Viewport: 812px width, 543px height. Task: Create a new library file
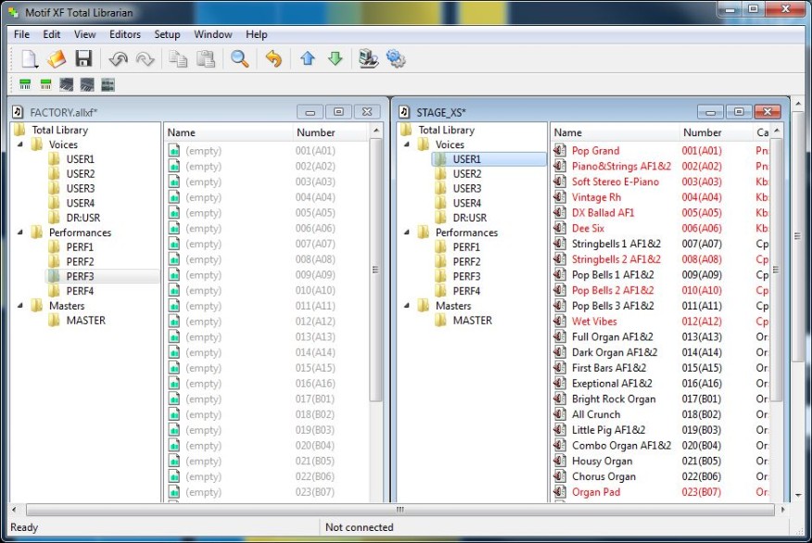tap(29, 59)
